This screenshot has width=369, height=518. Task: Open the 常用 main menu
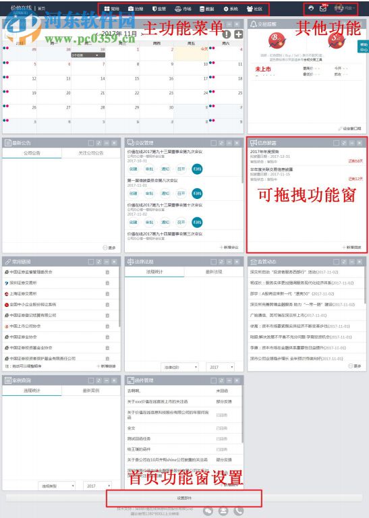click(x=112, y=9)
